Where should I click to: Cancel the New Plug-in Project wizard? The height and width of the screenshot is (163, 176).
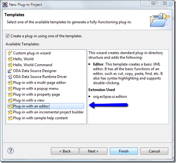coord(154,151)
